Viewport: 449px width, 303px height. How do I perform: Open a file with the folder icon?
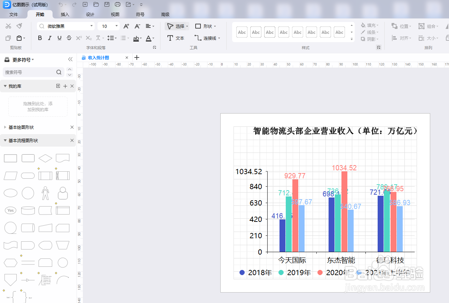[x=96, y=5]
